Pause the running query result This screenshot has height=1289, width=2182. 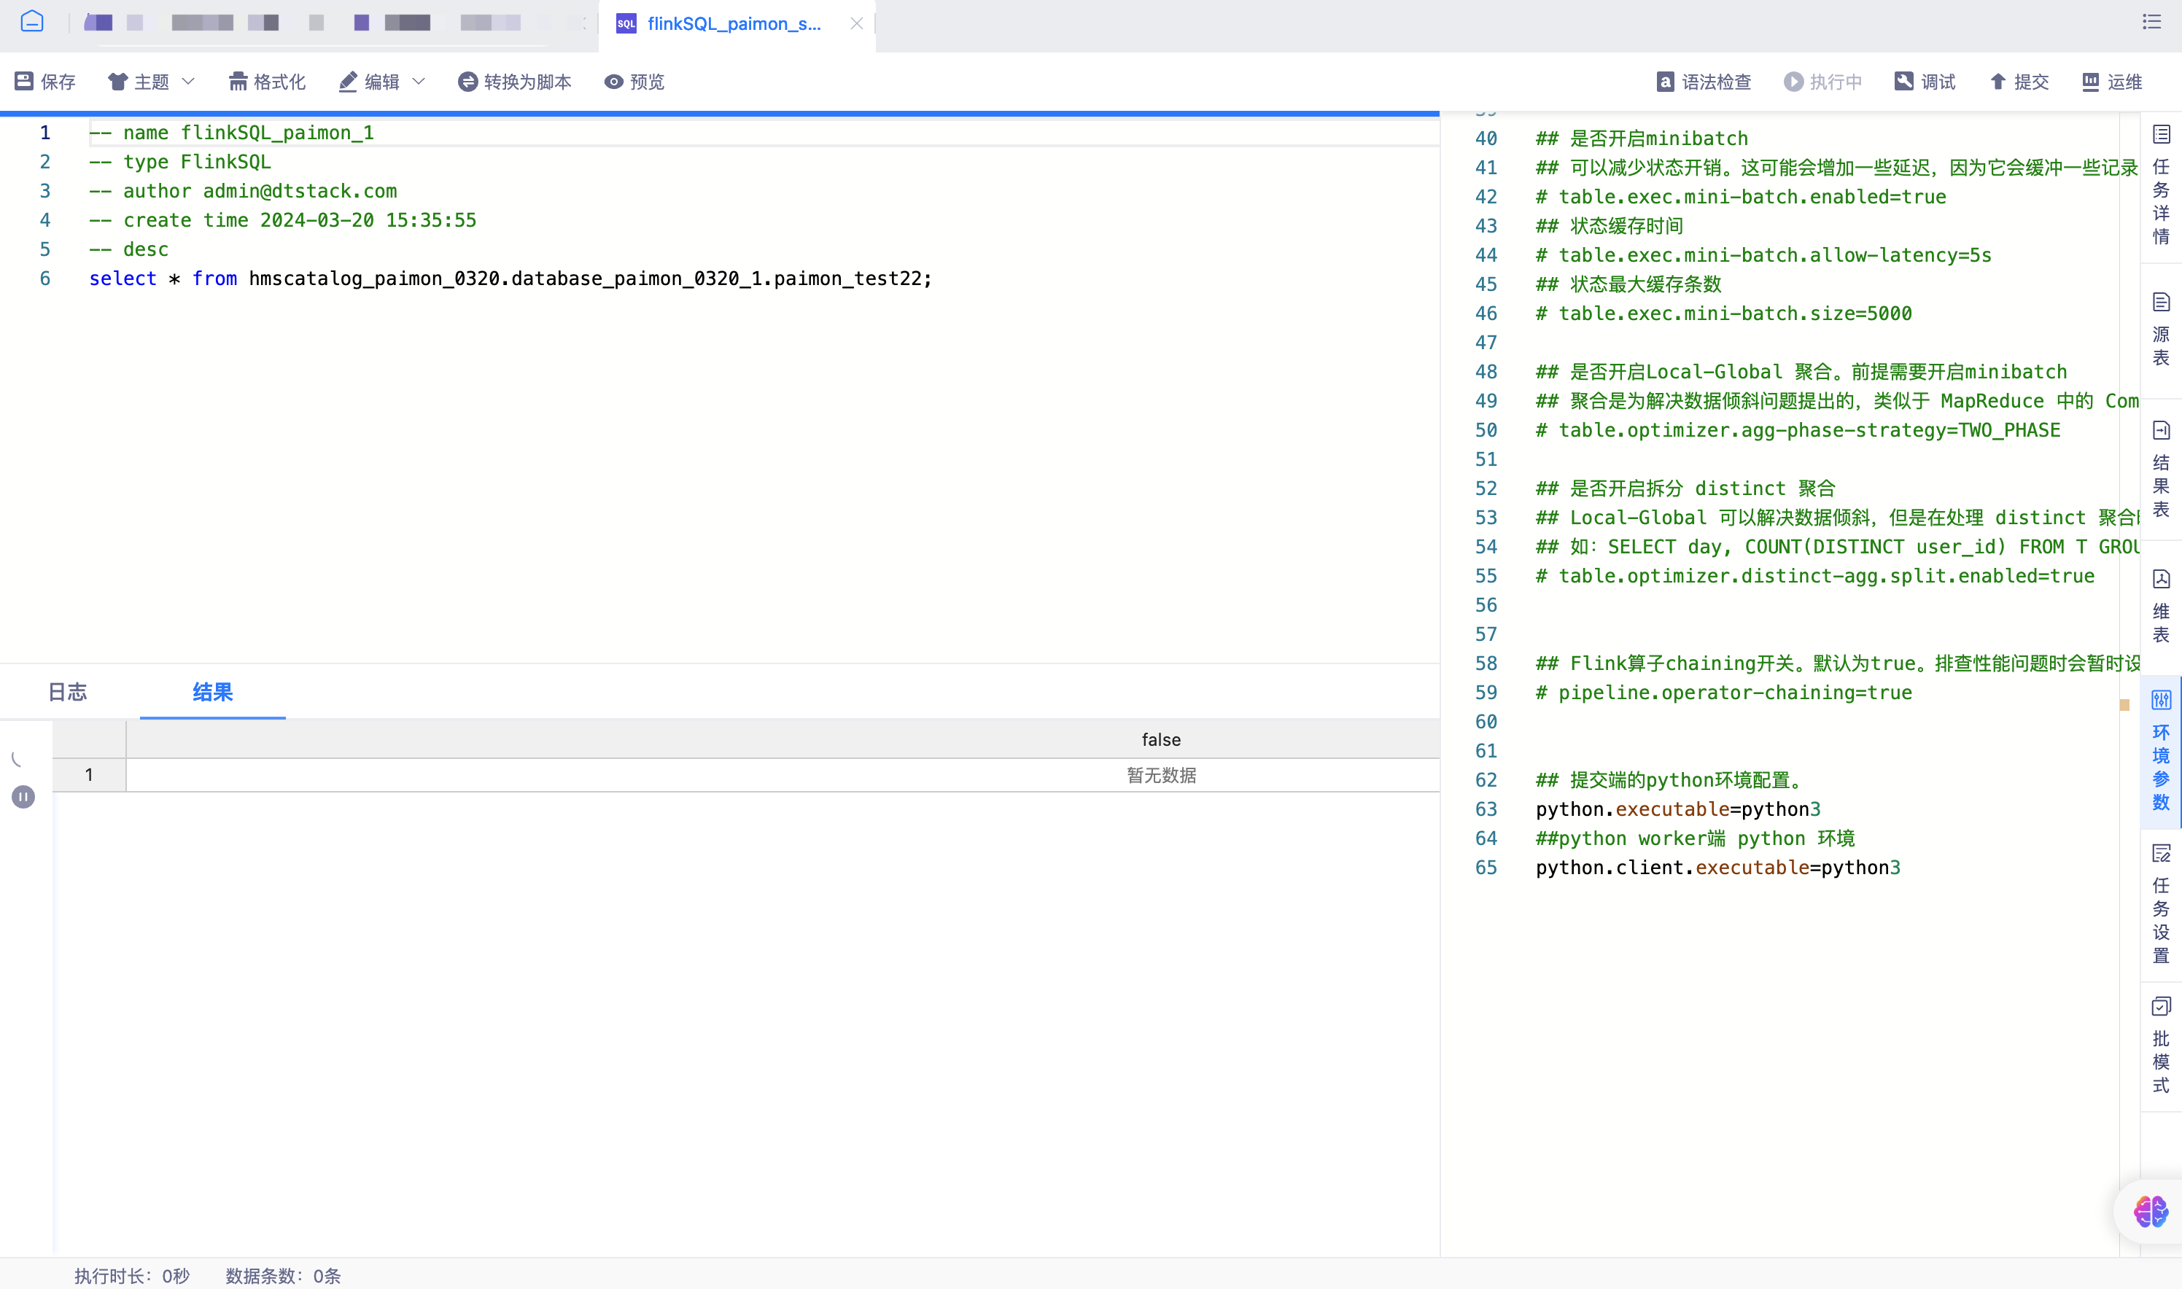23,796
